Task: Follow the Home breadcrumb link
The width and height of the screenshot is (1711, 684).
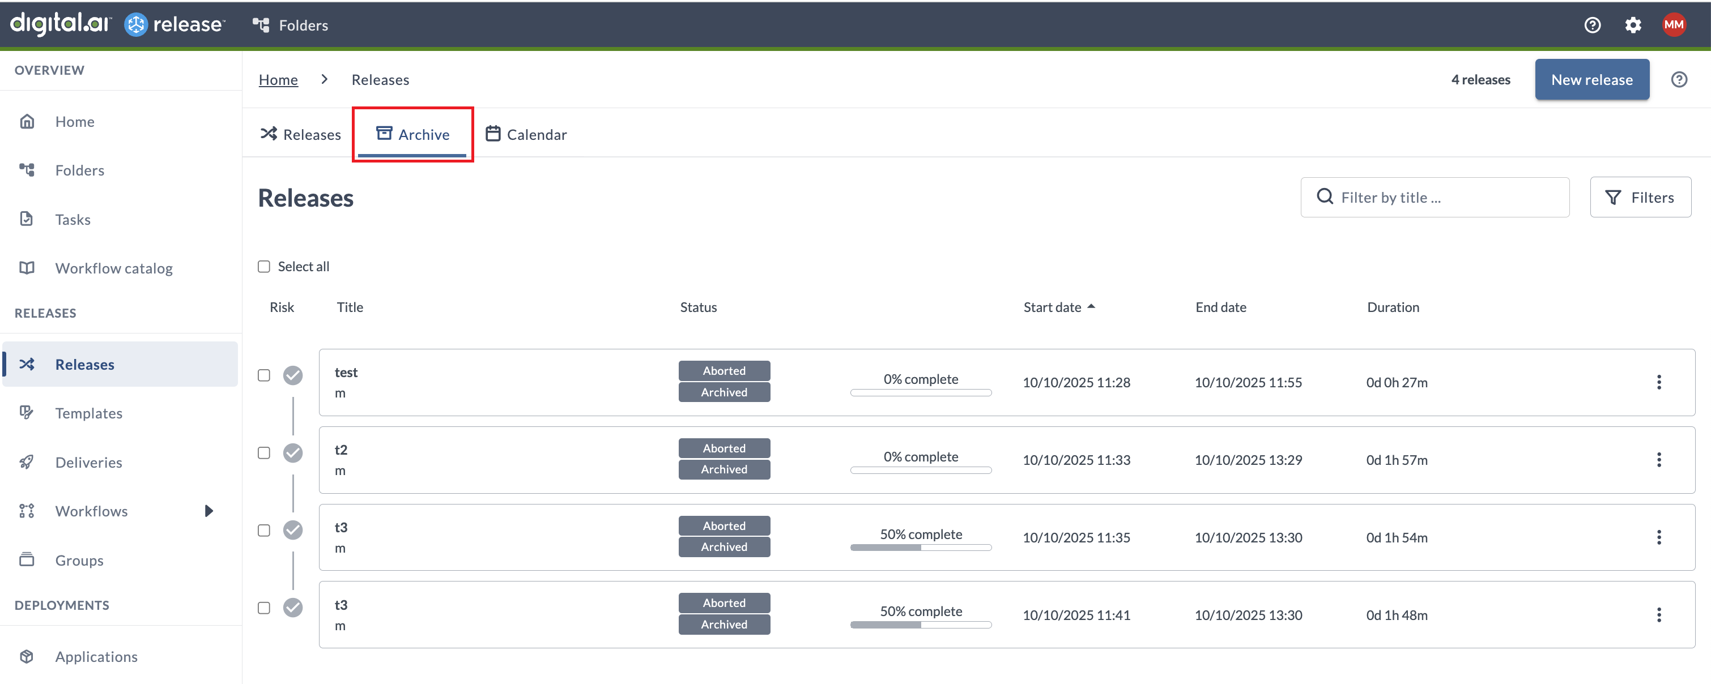Action: click(x=278, y=80)
